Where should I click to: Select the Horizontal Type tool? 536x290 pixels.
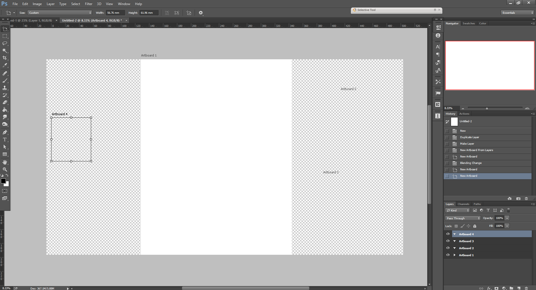click(5, 140)
